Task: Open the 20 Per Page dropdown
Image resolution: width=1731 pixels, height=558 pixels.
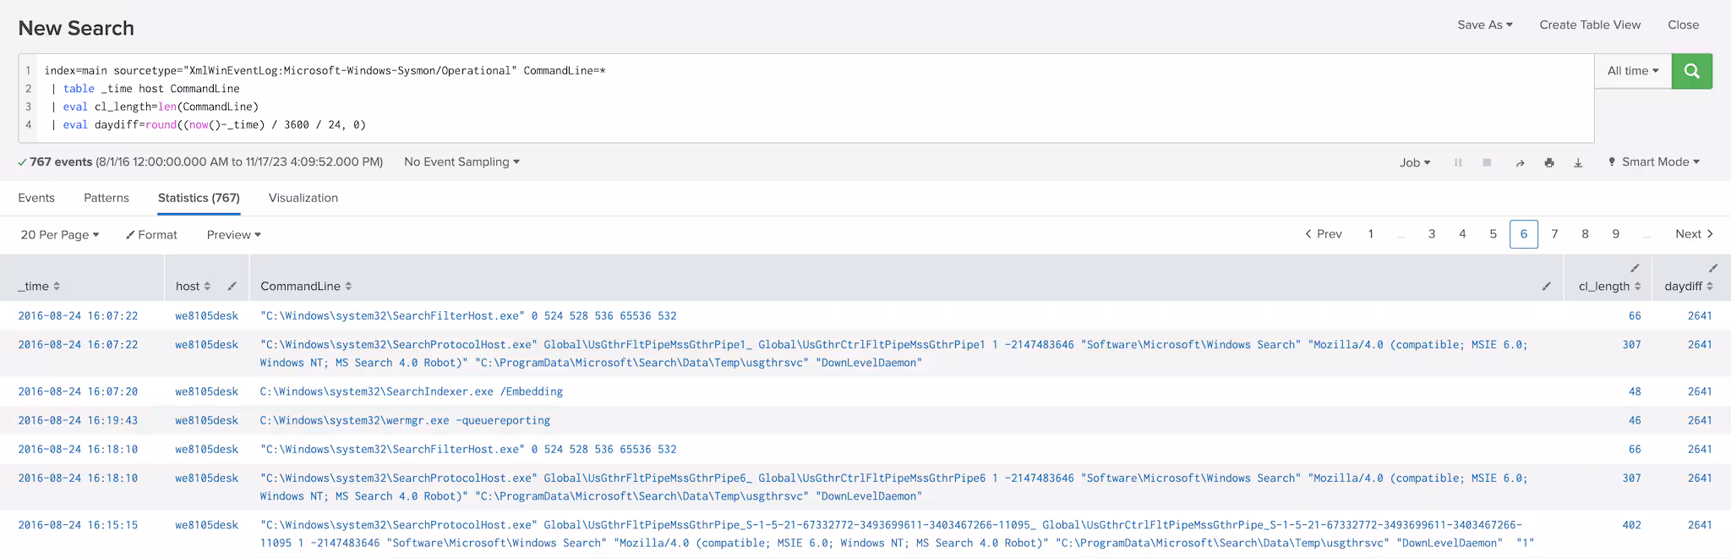Action: tap(59, 235)
